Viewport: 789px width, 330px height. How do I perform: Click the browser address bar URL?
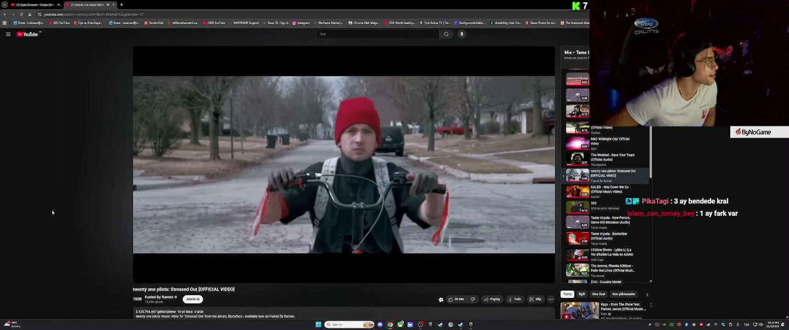(x=94, y=14)
